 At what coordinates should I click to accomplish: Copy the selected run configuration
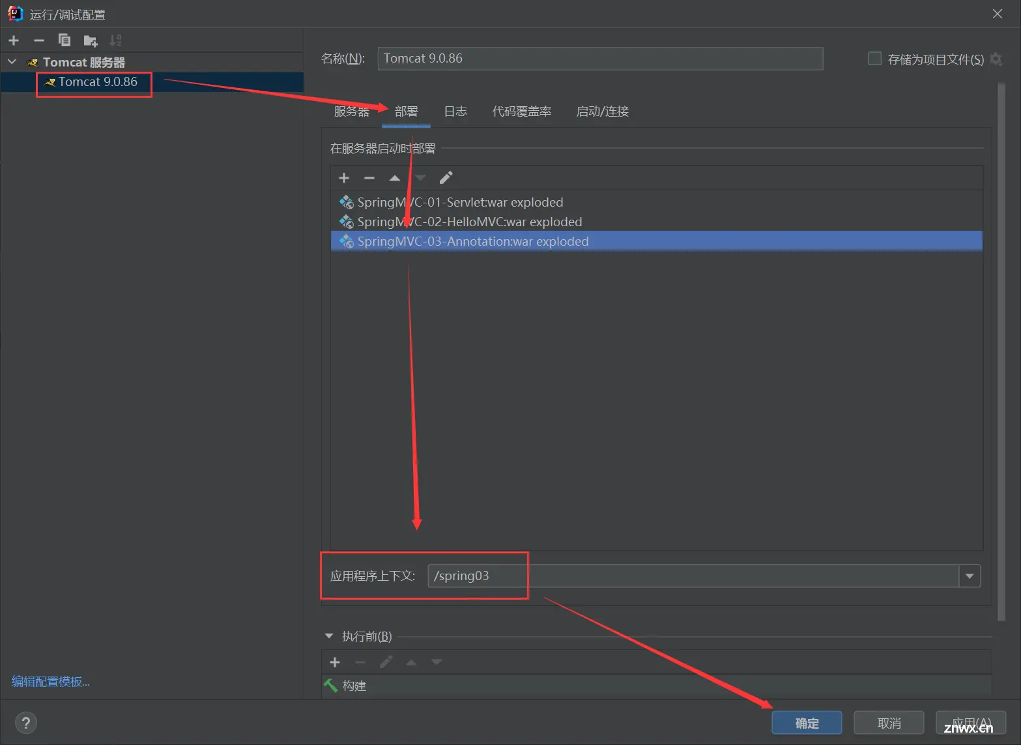[x=64, y=40]
